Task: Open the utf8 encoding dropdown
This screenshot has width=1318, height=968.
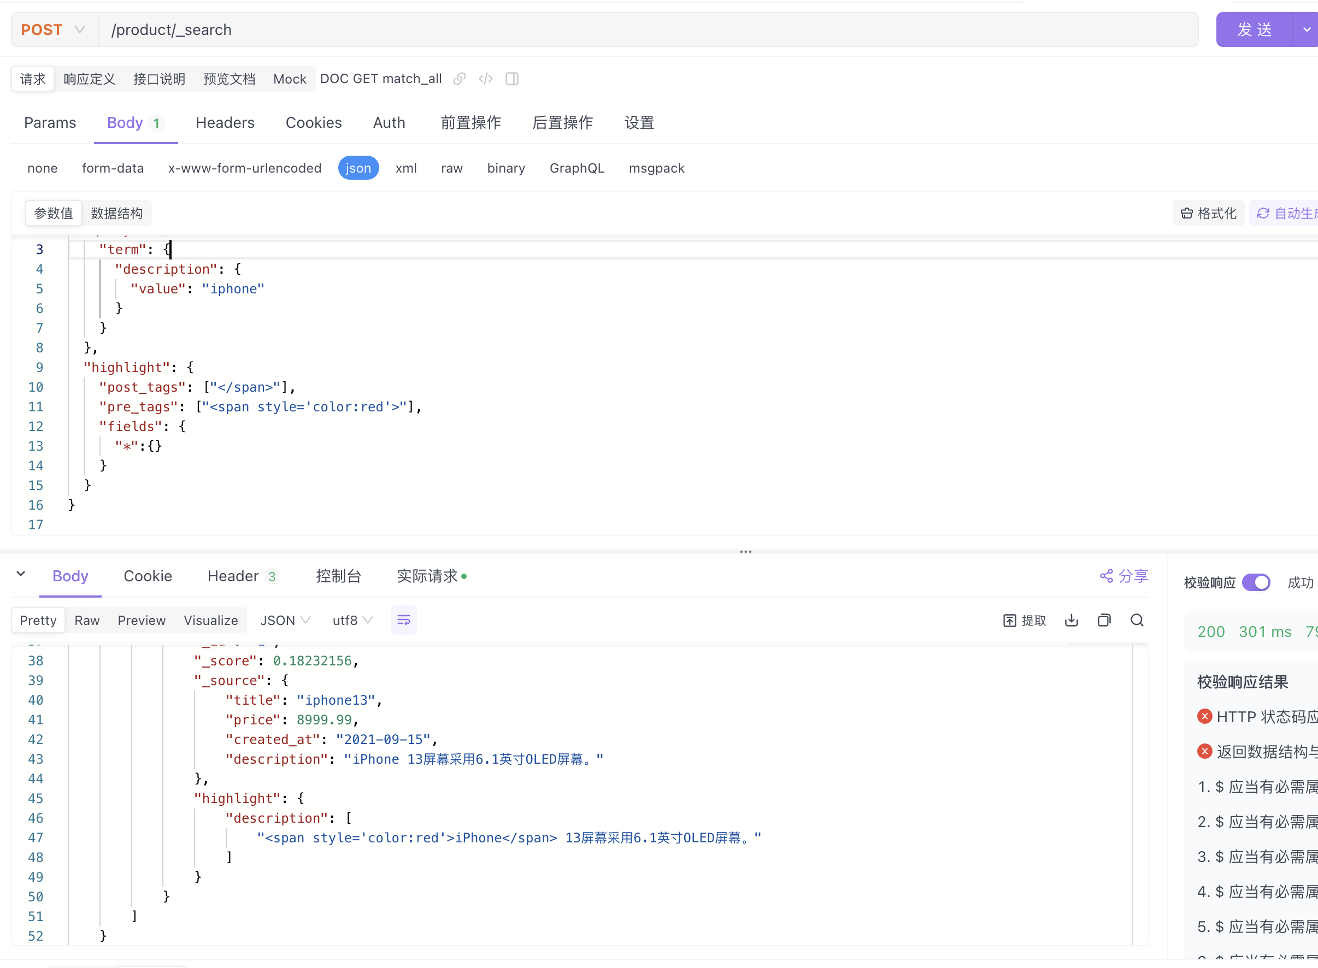Action: coord(352,620)
